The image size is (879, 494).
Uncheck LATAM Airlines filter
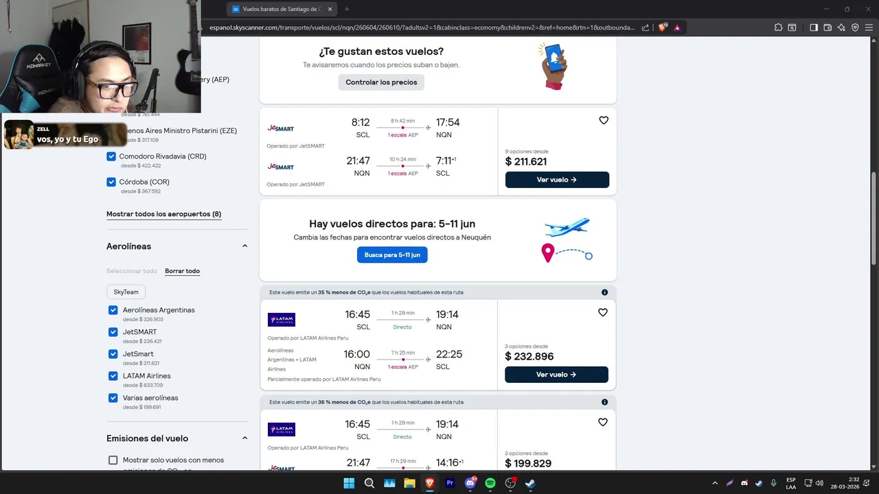coord(113,376)
